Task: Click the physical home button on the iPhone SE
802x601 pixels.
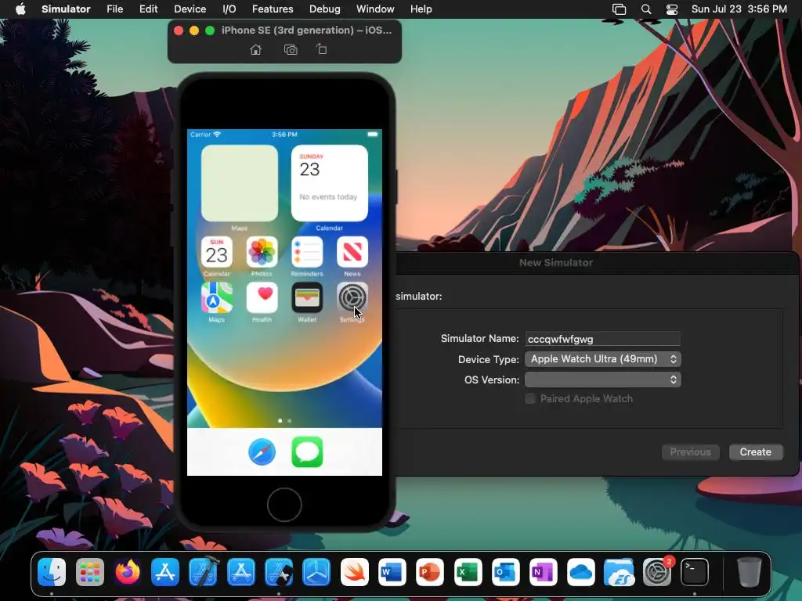Action: [x=284, y=505]
